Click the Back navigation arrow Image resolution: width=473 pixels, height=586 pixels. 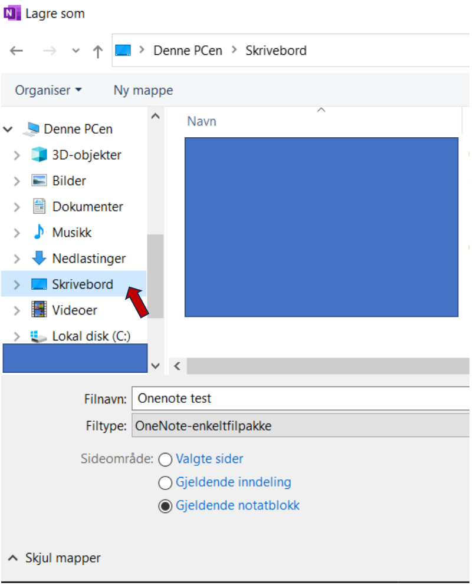[17, 51]
